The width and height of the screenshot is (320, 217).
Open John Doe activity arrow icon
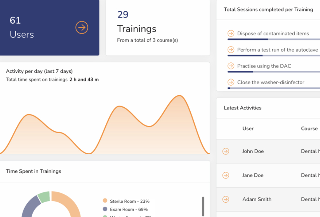point(226,151)
